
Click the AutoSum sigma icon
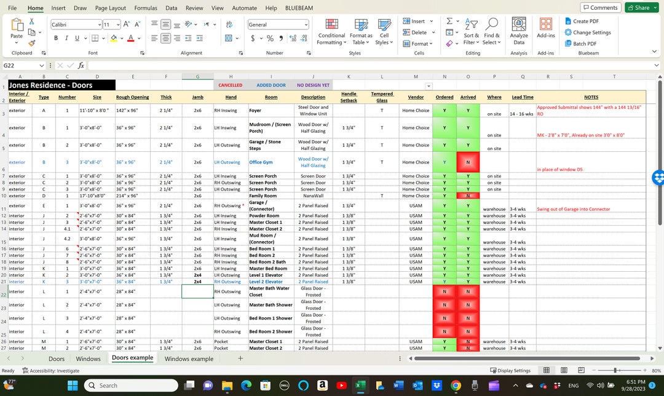pos(449,21)
